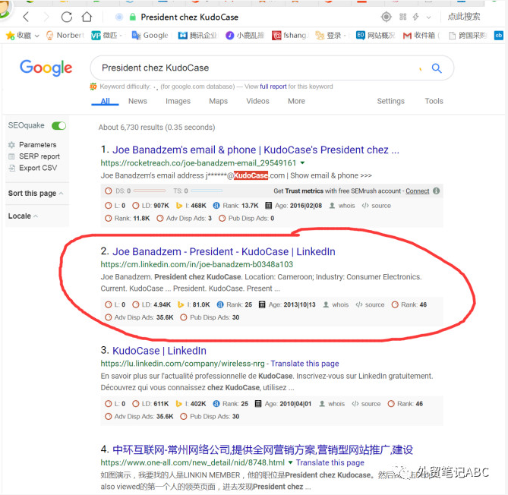Click the rocketreach.co green URL

coord(198,163)
